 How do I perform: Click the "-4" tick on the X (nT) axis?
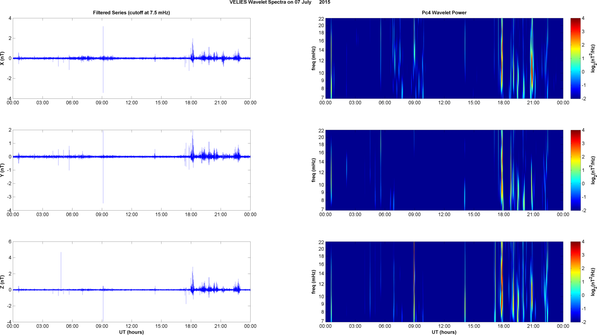(9, 98)
